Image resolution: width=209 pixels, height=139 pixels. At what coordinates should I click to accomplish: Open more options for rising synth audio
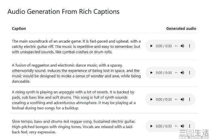[x=190, y=99]
